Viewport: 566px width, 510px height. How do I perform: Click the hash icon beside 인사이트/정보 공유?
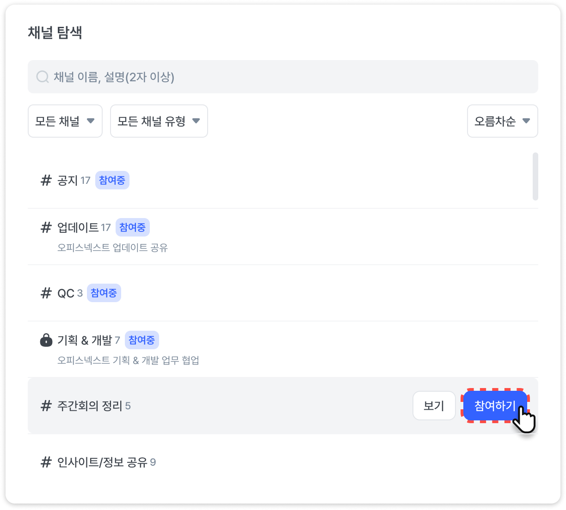46,462
